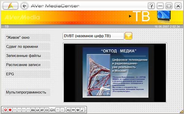Click the multi-window display icon
This screenshot has width=184, height=114.
click(42, 110)
